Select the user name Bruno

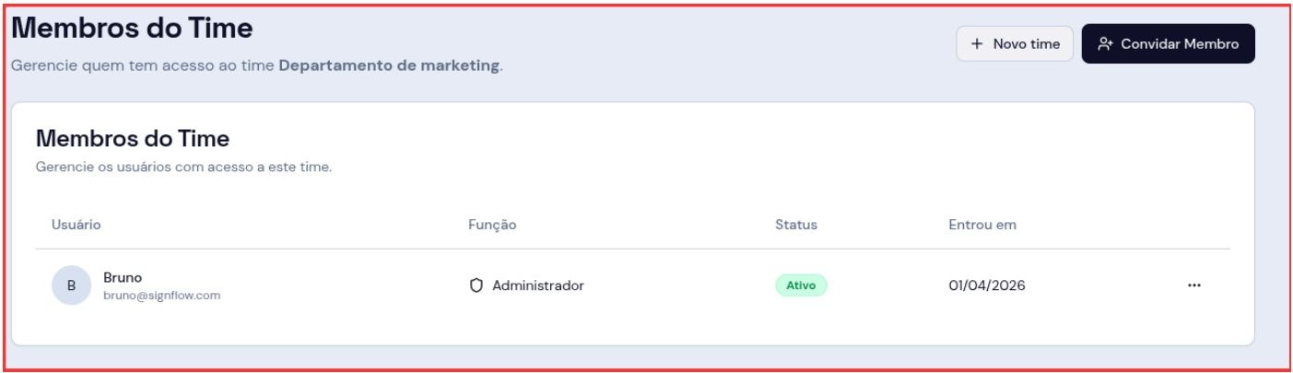pyautogui.click(x=123, y=277)
